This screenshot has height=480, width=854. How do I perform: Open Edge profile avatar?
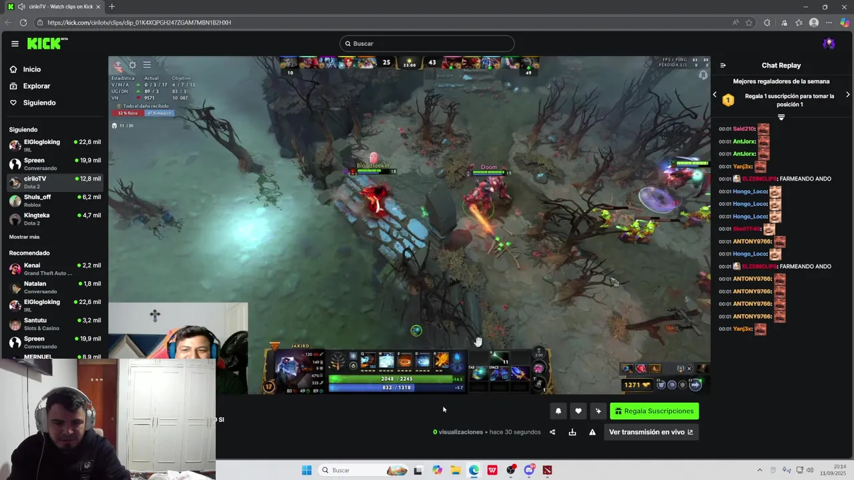point(814,23)
